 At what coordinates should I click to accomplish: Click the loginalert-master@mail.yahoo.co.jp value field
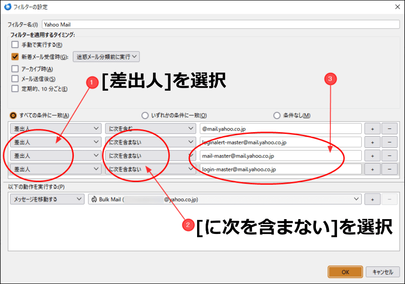pyautogui.click(x=280, y=142)
